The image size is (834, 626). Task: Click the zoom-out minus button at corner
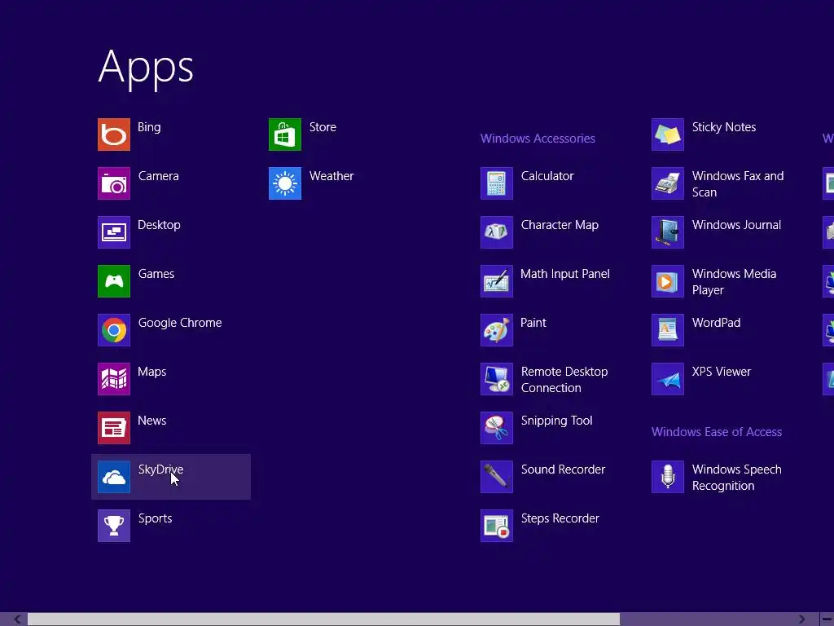(x=827, y=619)
